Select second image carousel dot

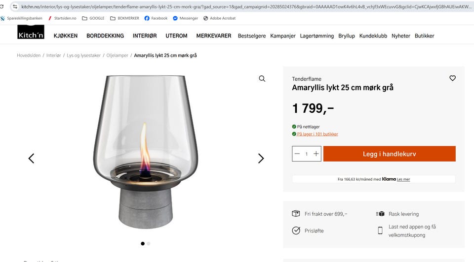pos(149,243)
